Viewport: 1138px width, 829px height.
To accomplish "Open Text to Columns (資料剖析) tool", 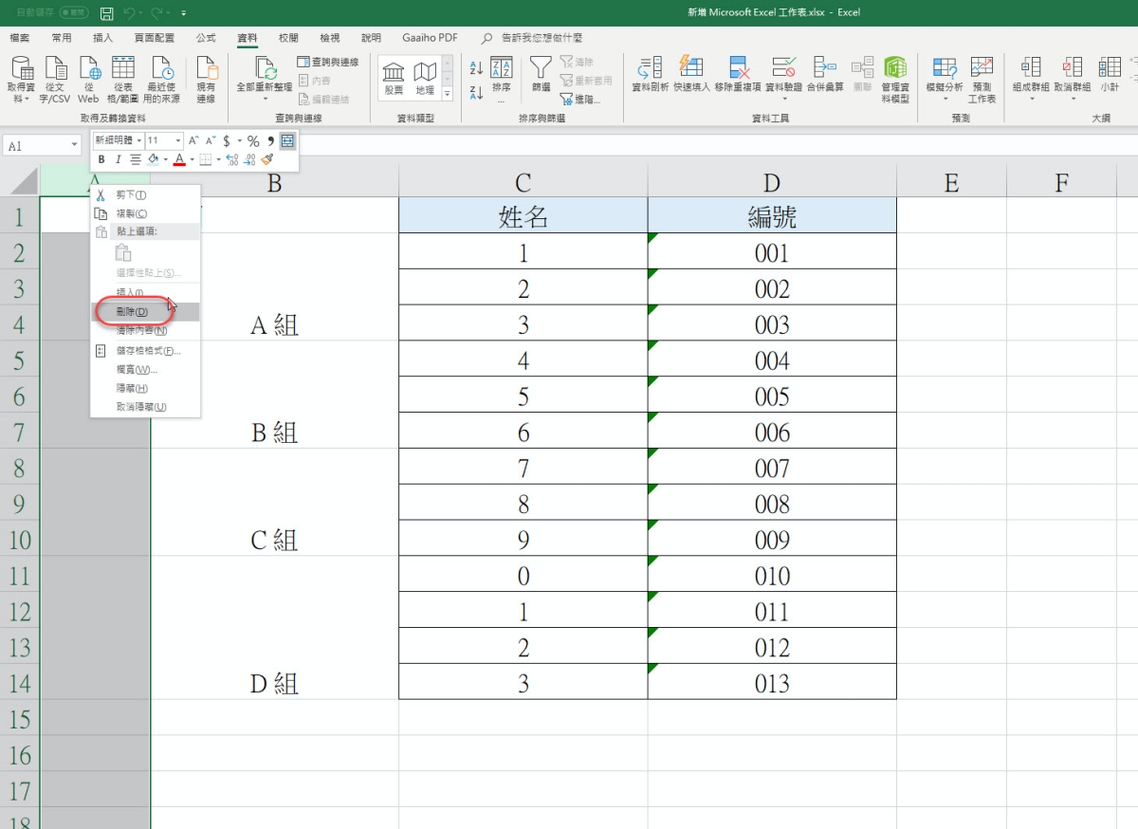I will (651, 74).
